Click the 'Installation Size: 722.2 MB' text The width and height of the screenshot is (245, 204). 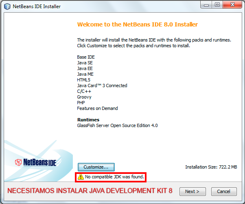tap(211, 167)
